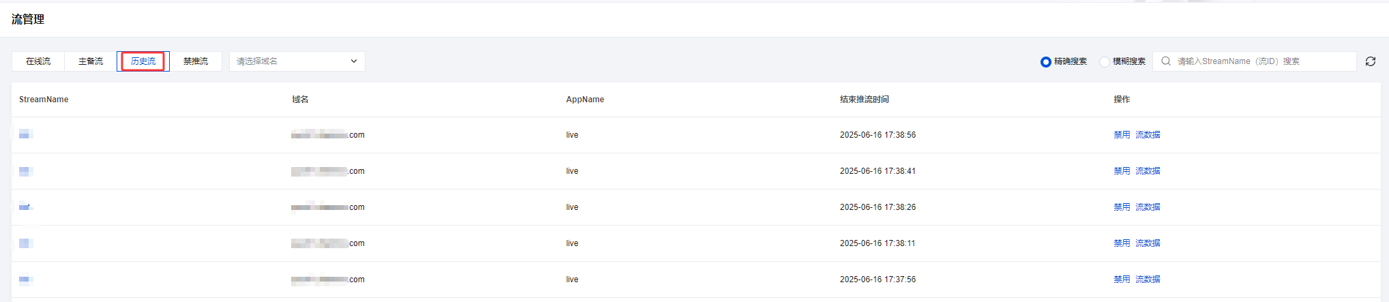This screenshot has width=1389, height=302.
Task: Click 禁用 for stream ended 17:38:41
Action: click(1122, 171)
